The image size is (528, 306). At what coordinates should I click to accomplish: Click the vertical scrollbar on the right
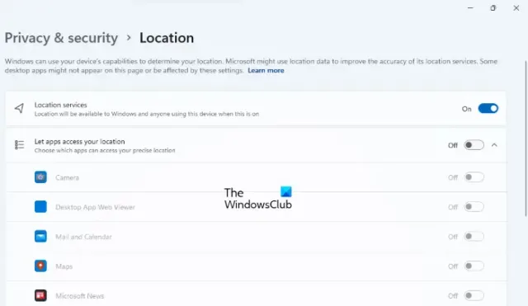[x=526, y=138]
